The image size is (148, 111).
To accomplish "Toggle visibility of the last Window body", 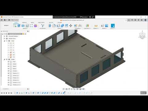I will (9, 85).
